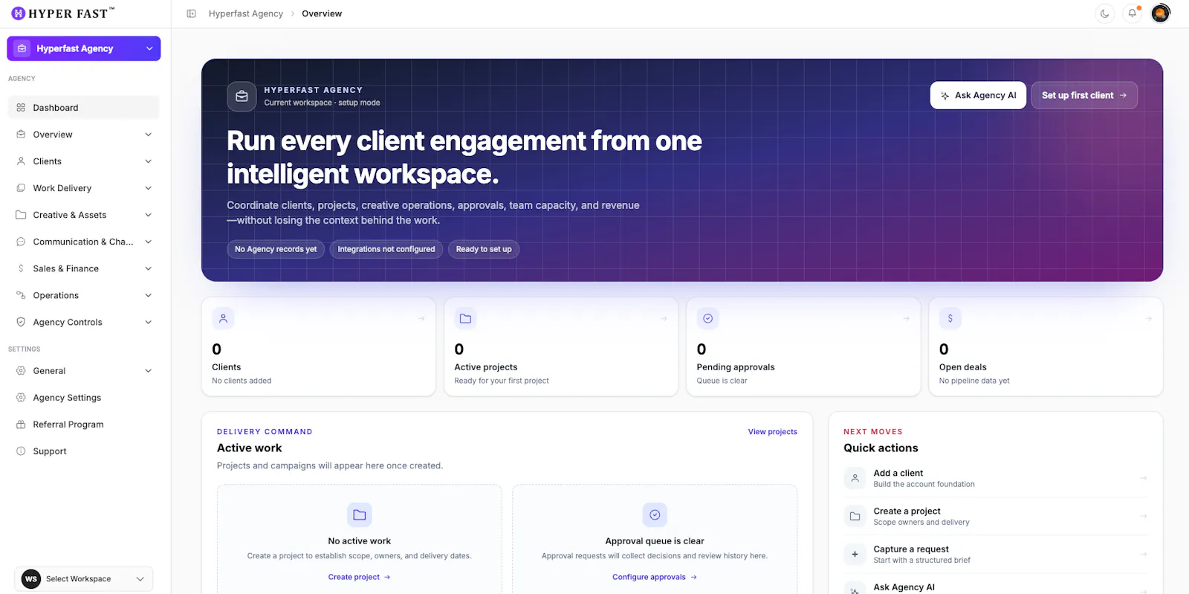Expand the Agency Controls chevron
This screenshot has width=1189, height=594.
pyautogui.click(x=149, y=322)
